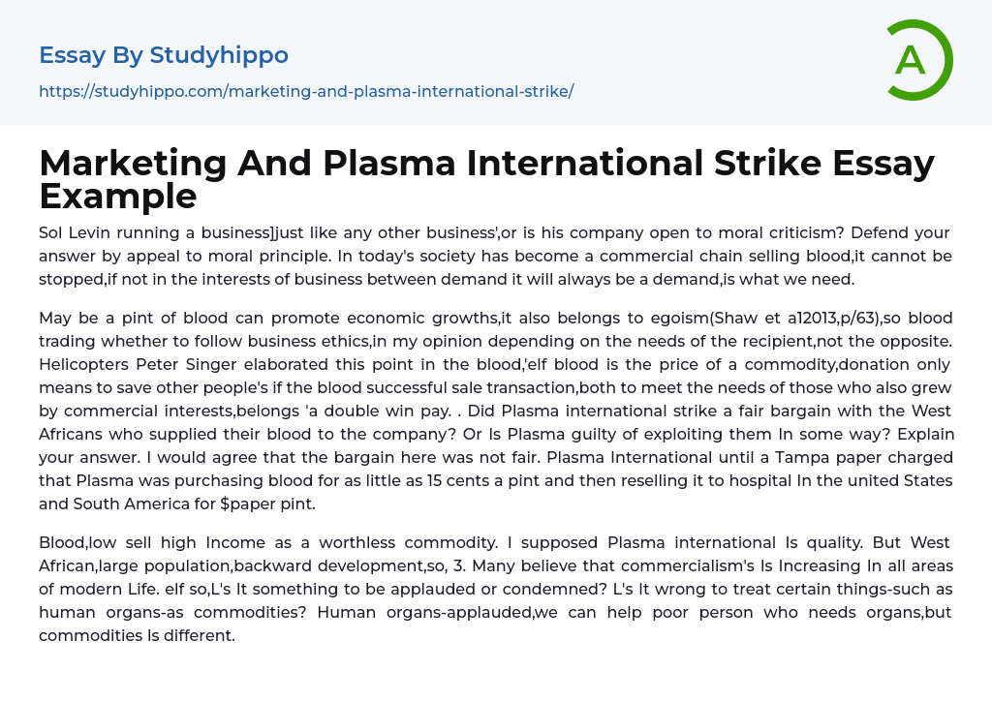This screenshot has width=992, height=702.
Task: Open the studyhippo.com essay URL link
Action: pyautogui.click(x=306, y=91)
